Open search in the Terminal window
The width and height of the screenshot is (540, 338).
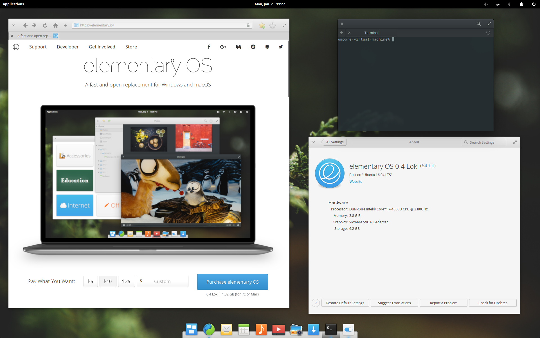pos(478,24)
